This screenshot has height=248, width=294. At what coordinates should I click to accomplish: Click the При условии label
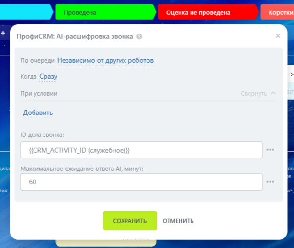pos(39,93)
